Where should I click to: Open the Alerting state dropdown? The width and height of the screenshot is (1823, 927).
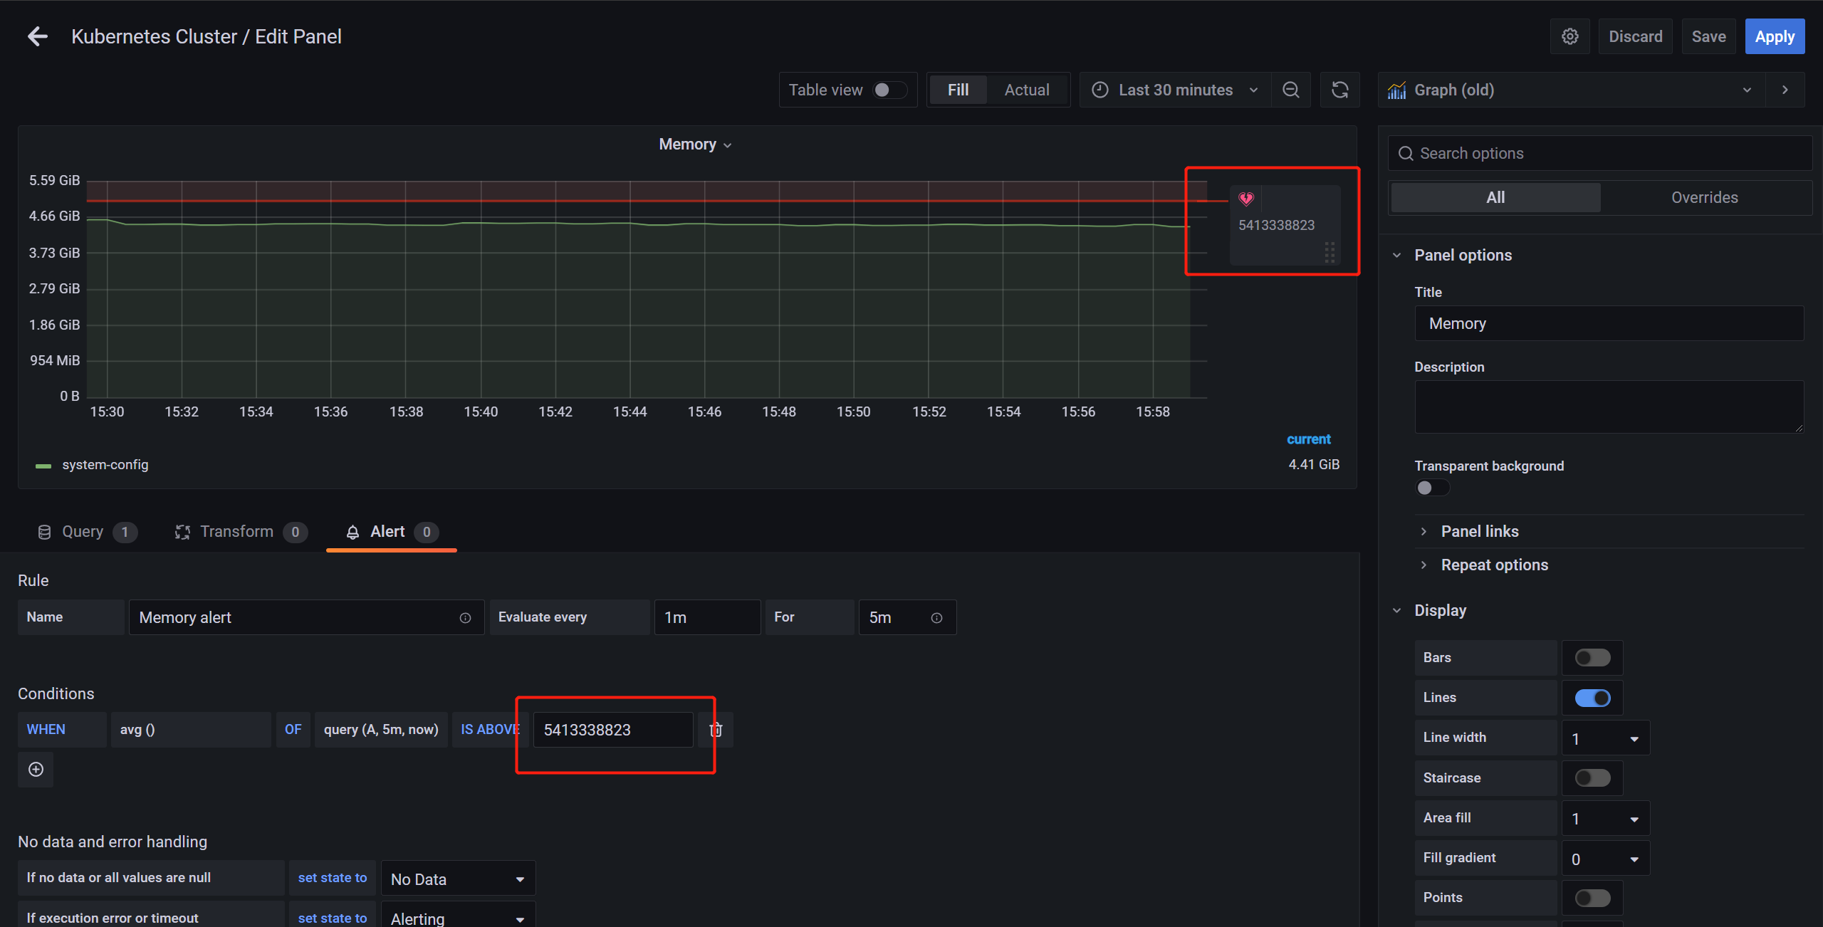click(x=458, y=916)
